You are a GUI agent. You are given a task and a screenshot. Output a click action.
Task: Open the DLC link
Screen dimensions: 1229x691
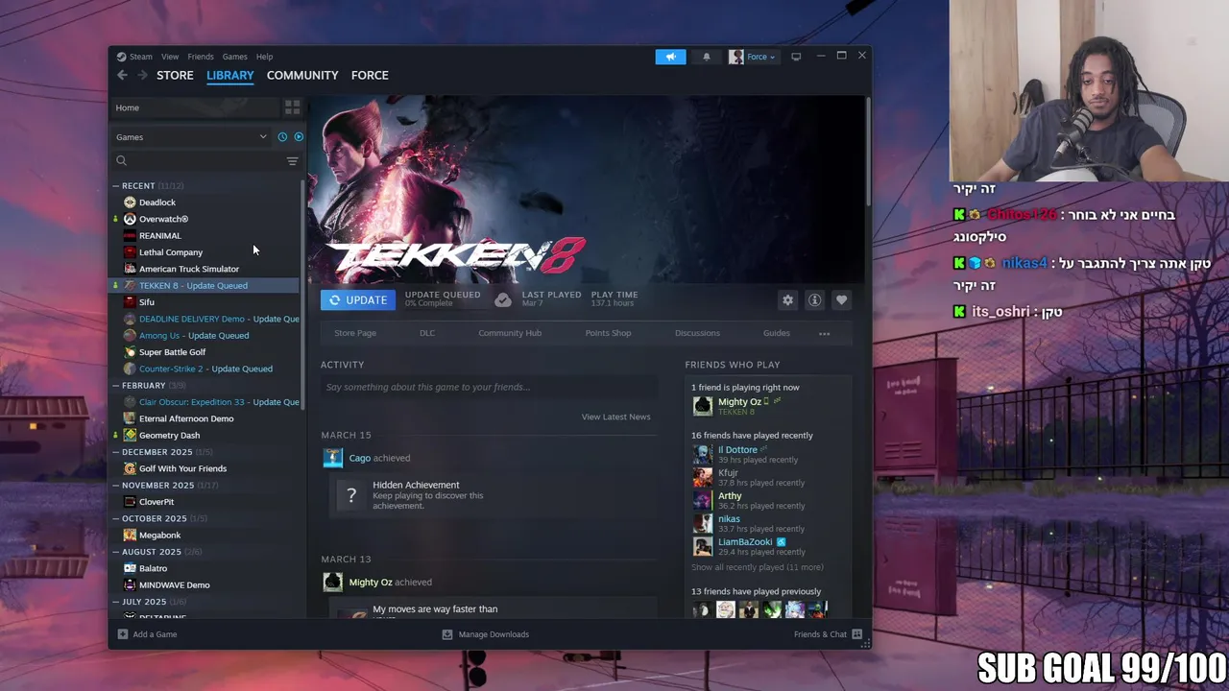pos(427,333)
